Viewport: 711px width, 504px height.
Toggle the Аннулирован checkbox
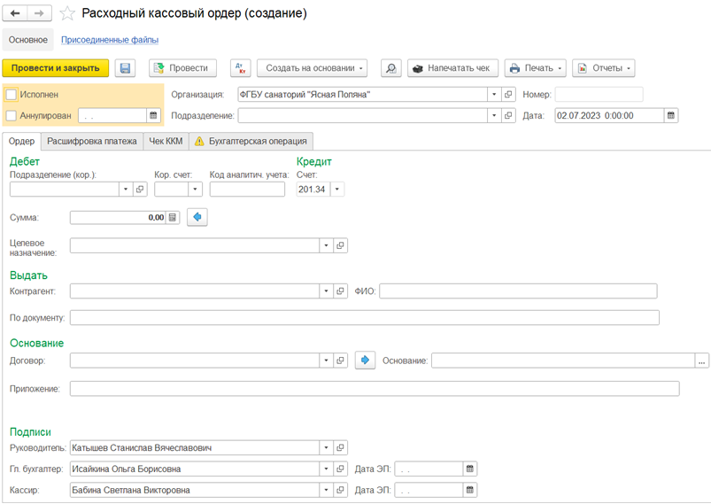(x=12, y=116)
